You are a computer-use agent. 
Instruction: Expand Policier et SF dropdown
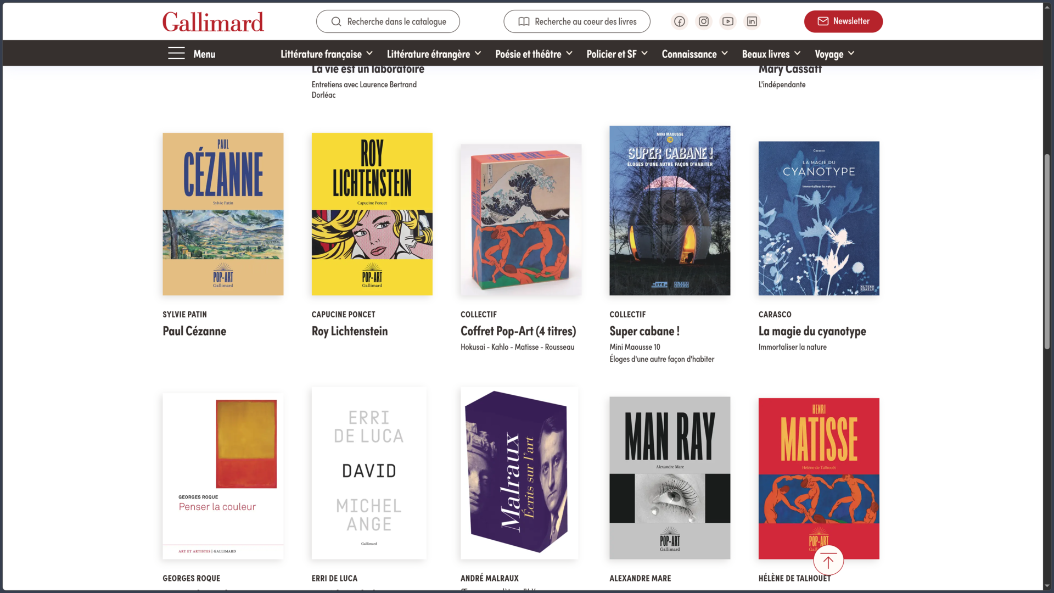[618, 54]
